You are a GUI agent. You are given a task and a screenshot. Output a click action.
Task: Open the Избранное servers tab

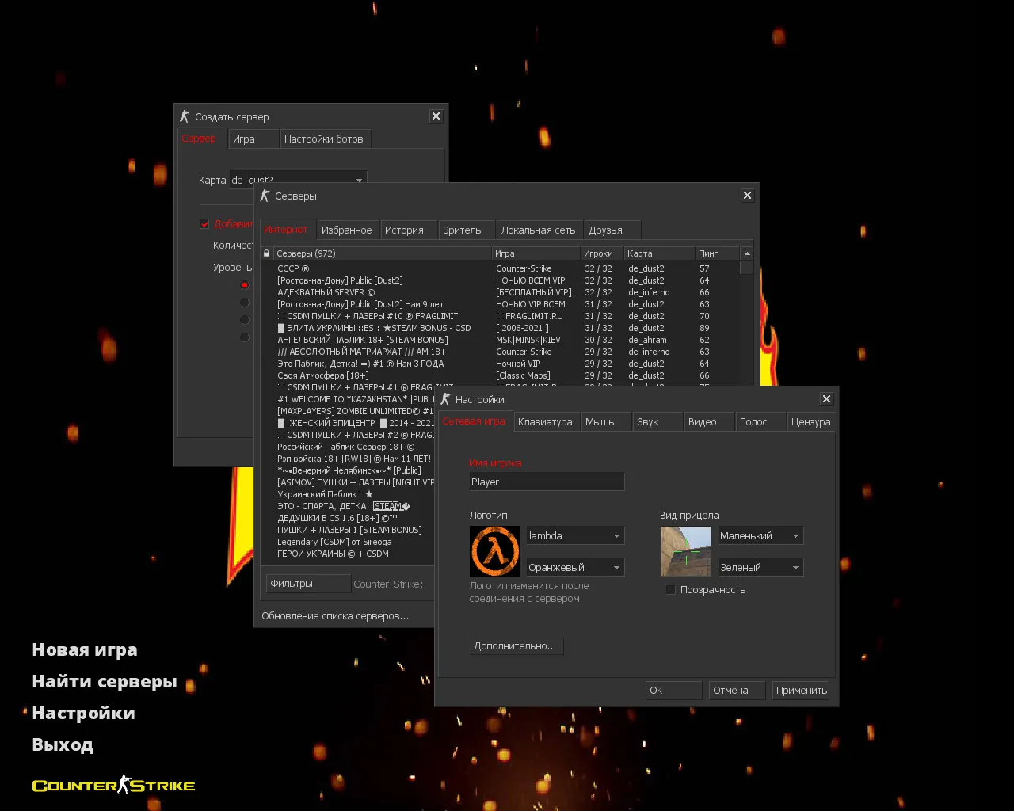346,230
